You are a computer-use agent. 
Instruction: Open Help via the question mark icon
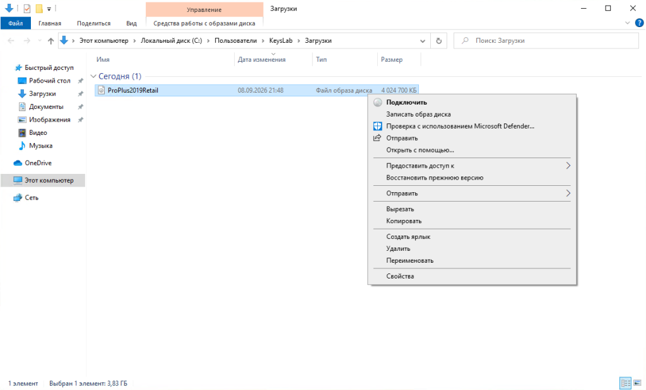click(640, 23)
